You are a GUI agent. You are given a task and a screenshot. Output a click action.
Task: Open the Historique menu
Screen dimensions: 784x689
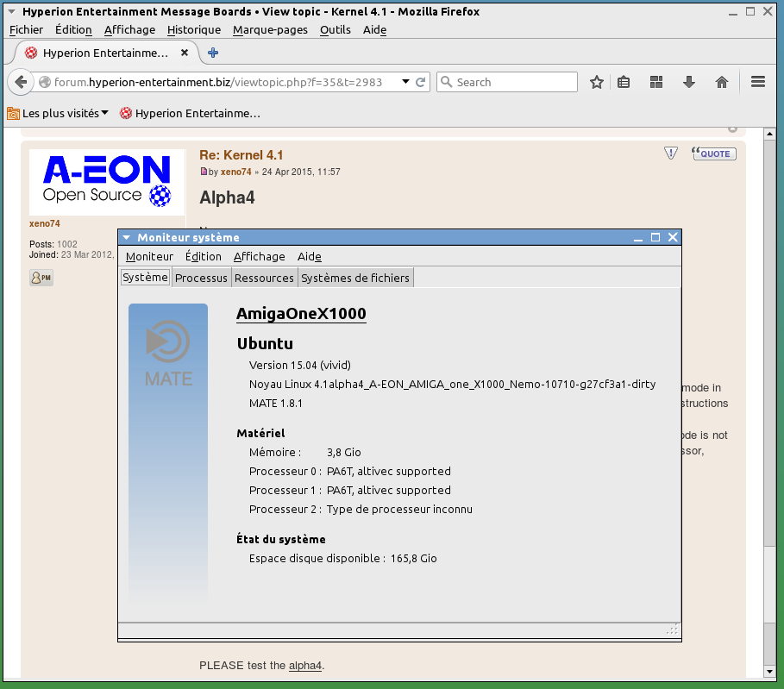point(193,29)
